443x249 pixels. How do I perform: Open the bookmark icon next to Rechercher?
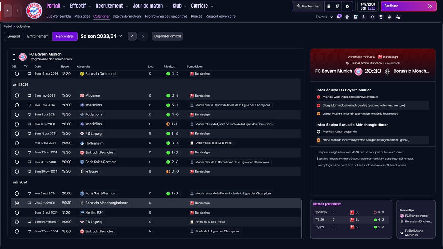tap(329, 6)
